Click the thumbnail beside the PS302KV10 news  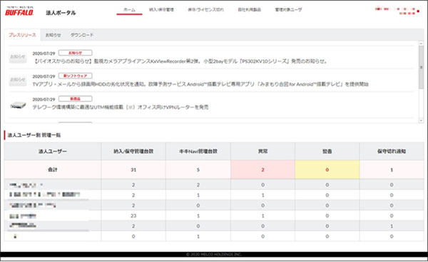[x=18, y=57]
